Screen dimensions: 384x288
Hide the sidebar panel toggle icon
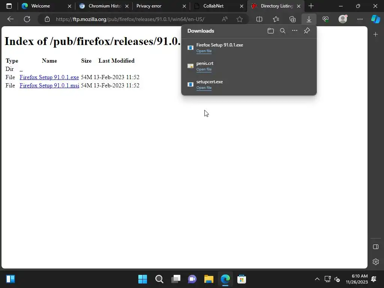376,247
